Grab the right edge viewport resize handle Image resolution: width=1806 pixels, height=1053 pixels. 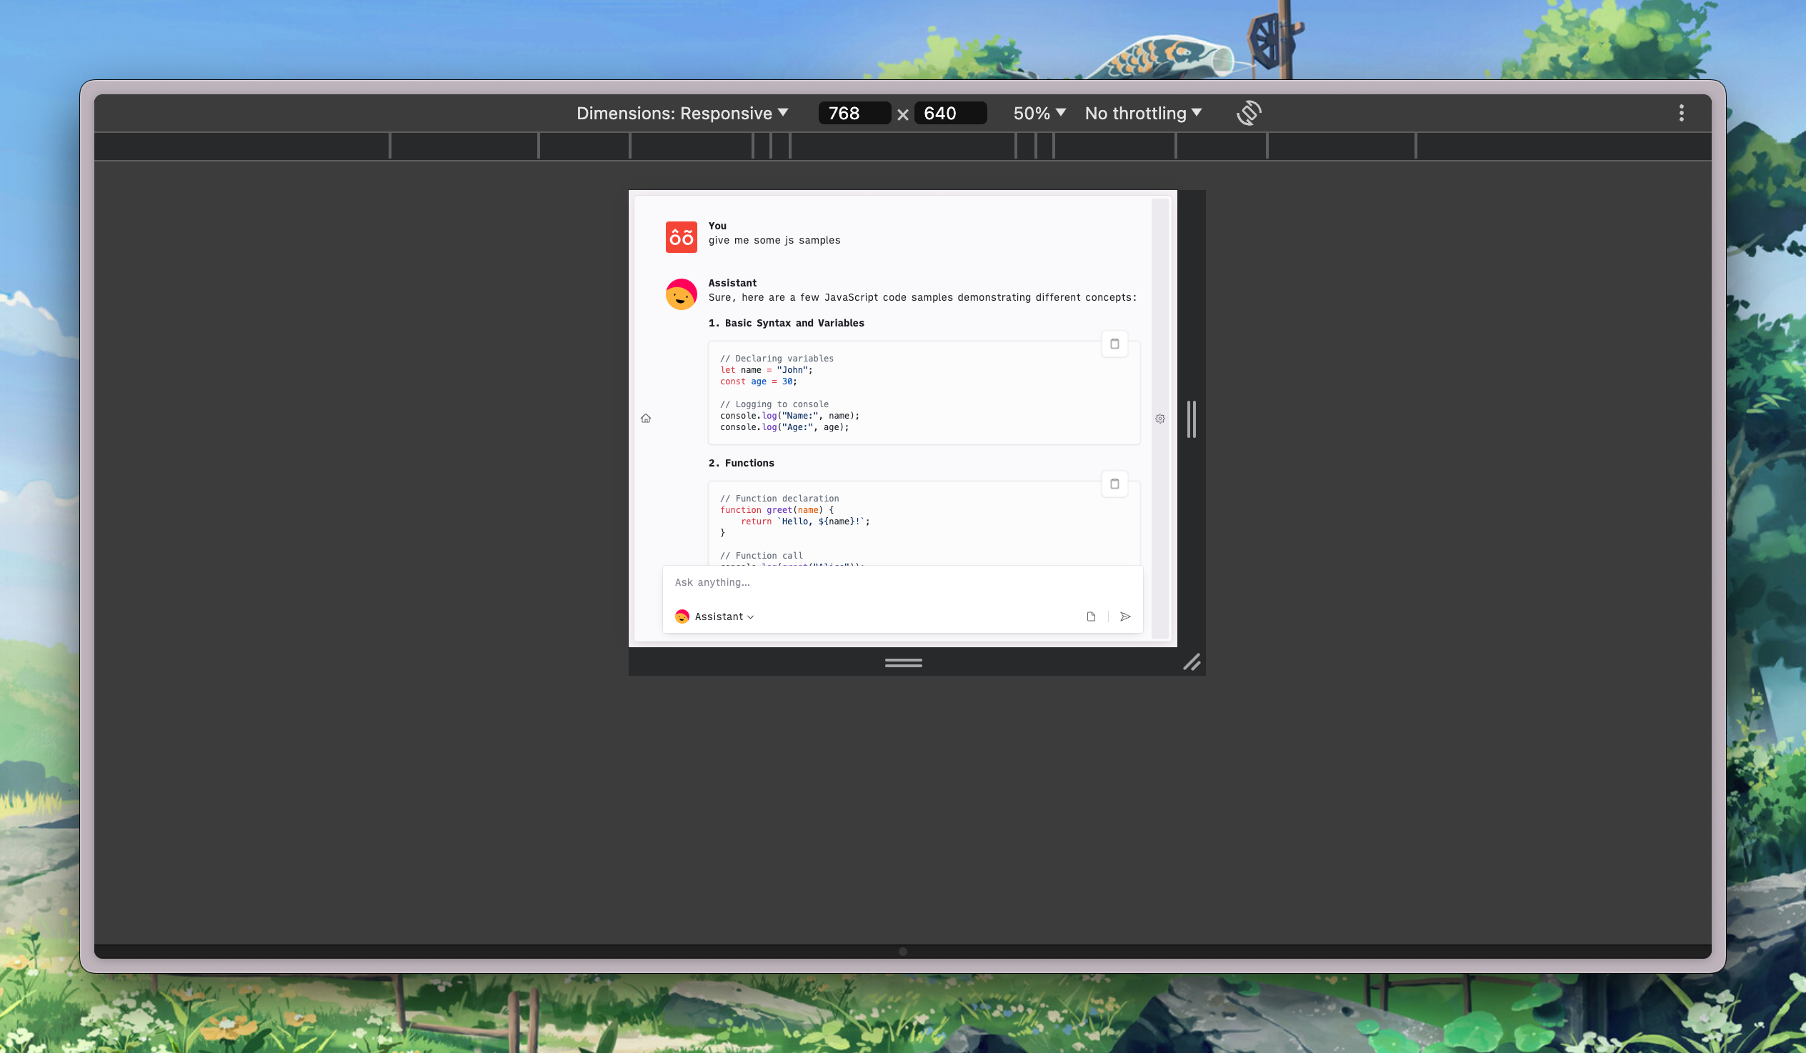[1191, 419]
